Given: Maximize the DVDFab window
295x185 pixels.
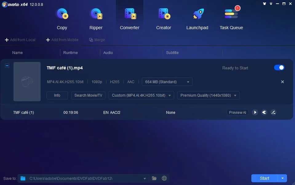Looking at the screenshot, I should pyautogui.click(x=284, y=4).
